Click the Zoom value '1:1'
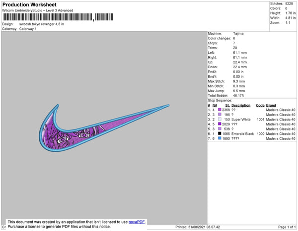 tap(288, 23)
